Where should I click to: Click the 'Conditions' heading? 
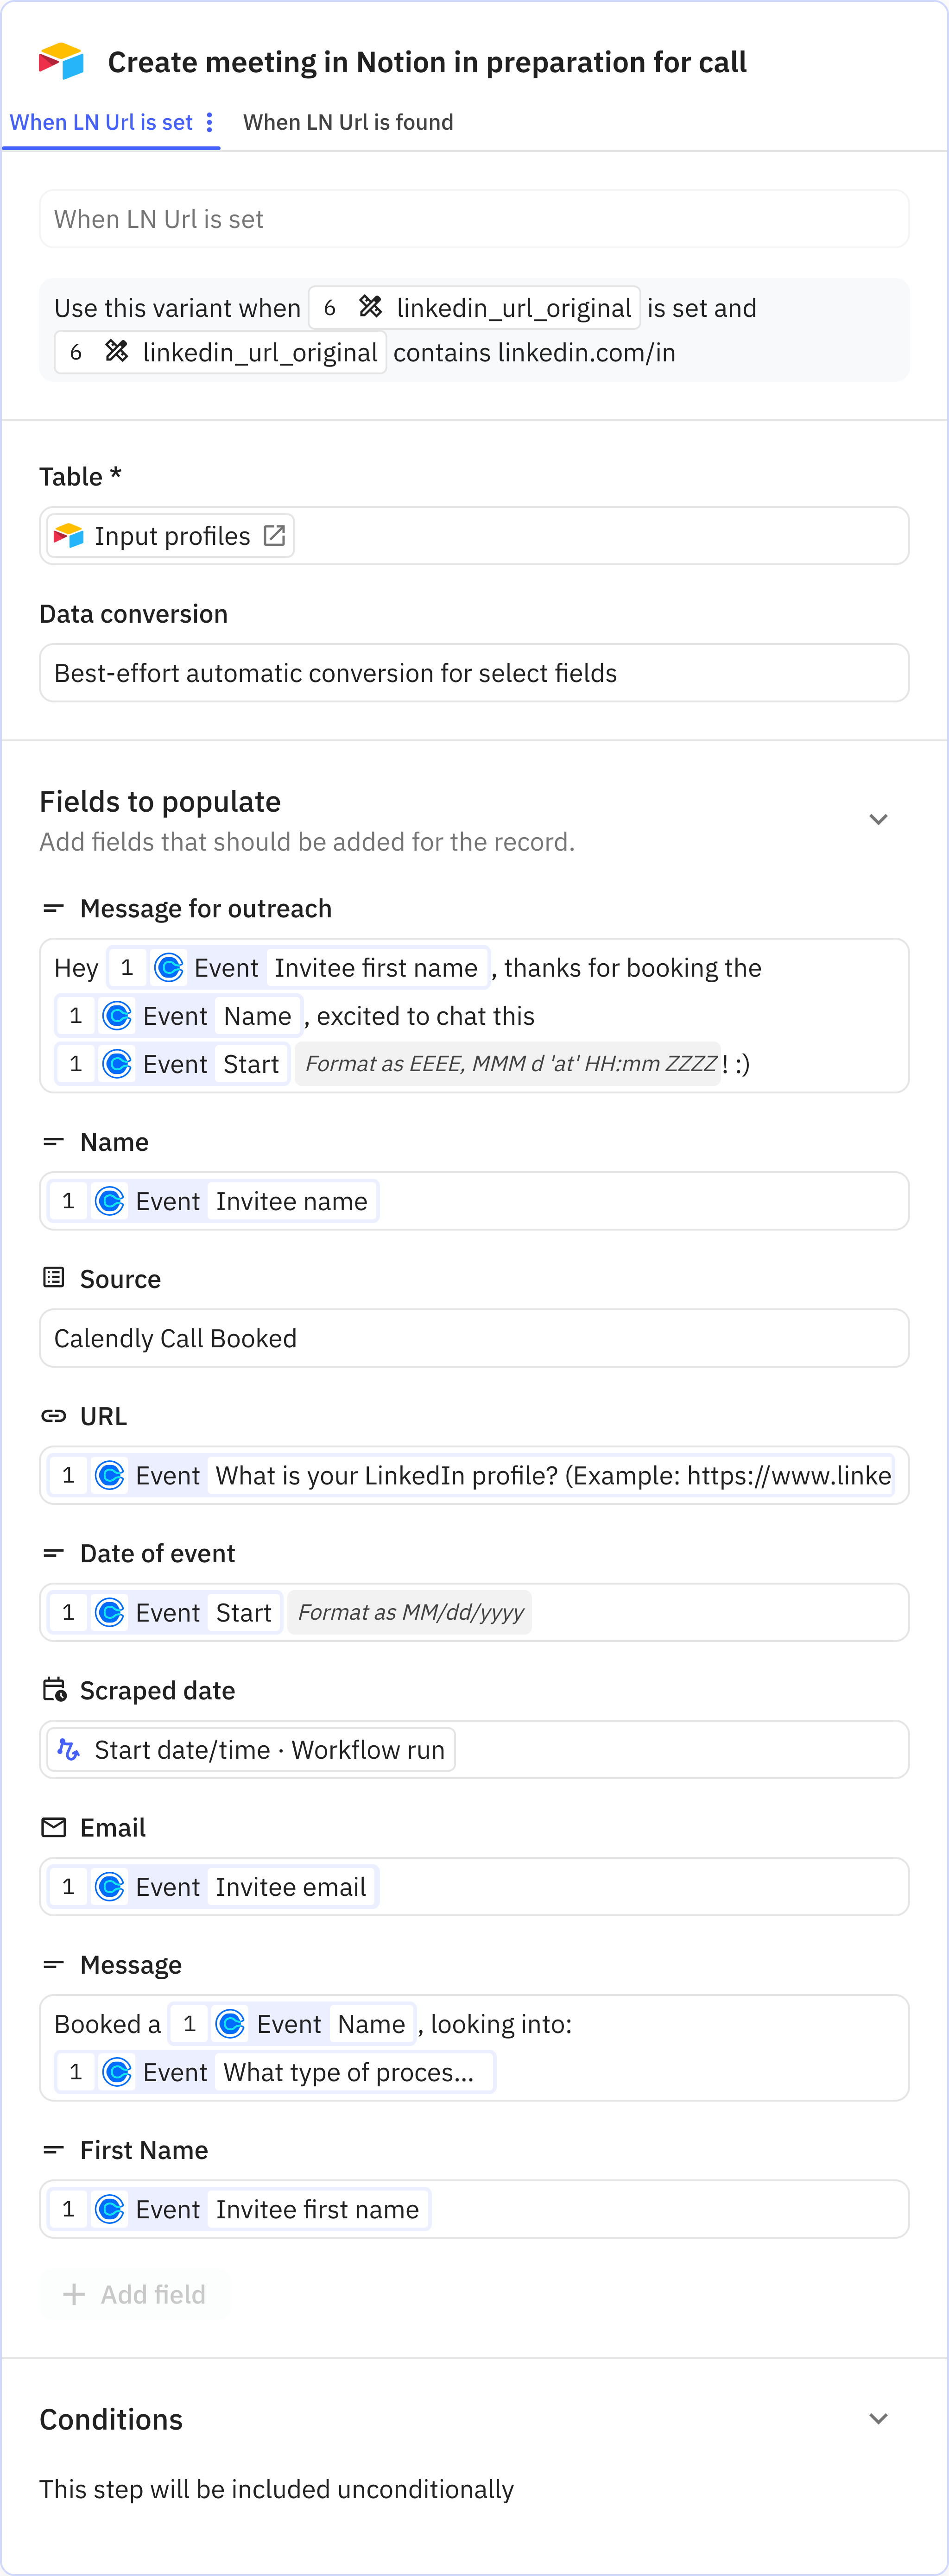point(111,2419)
